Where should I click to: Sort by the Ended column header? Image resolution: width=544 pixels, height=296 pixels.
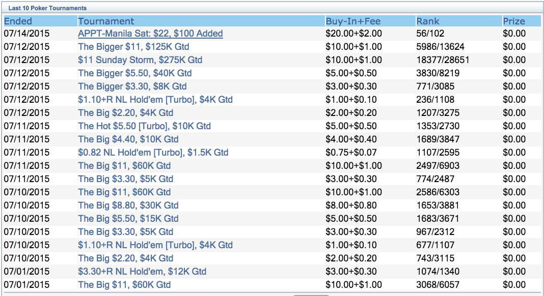coord(18,21)
